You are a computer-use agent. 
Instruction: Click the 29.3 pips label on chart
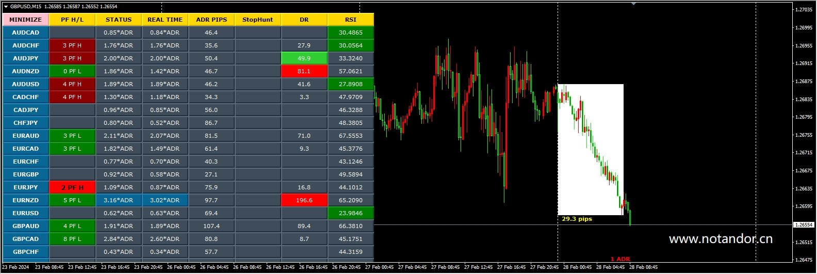coord(577,219)
